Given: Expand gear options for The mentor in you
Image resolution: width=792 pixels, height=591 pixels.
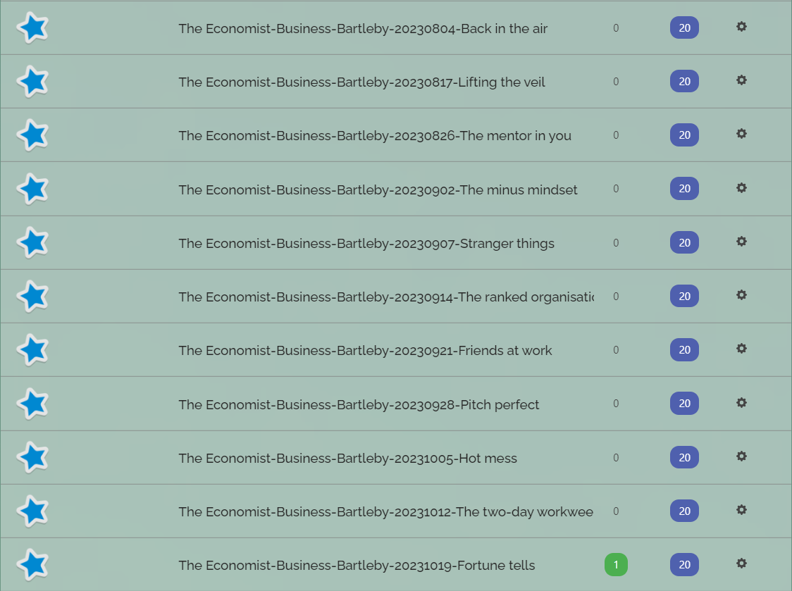Looking at the screenshot, I should 741,133.
